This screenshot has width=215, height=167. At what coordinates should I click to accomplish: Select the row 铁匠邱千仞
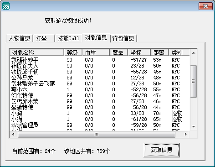(100, 72)
